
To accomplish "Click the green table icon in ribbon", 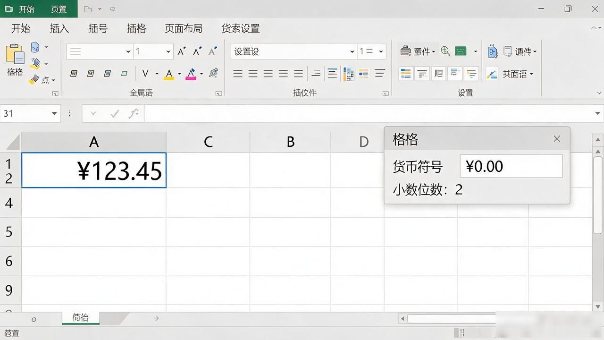I will coord(461,51).
